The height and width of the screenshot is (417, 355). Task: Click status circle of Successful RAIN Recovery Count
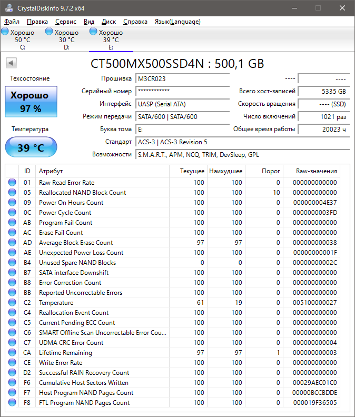click(x=12, y=373)
